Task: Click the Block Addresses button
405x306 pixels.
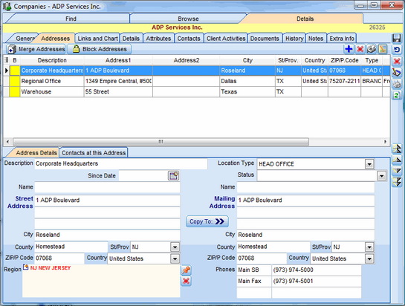Action: point(99,49)
